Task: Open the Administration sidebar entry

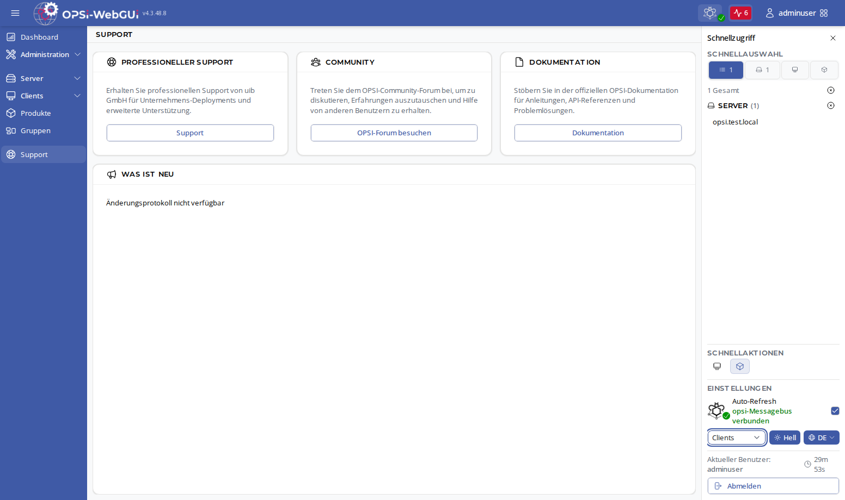Action: [x=45, y=54]
